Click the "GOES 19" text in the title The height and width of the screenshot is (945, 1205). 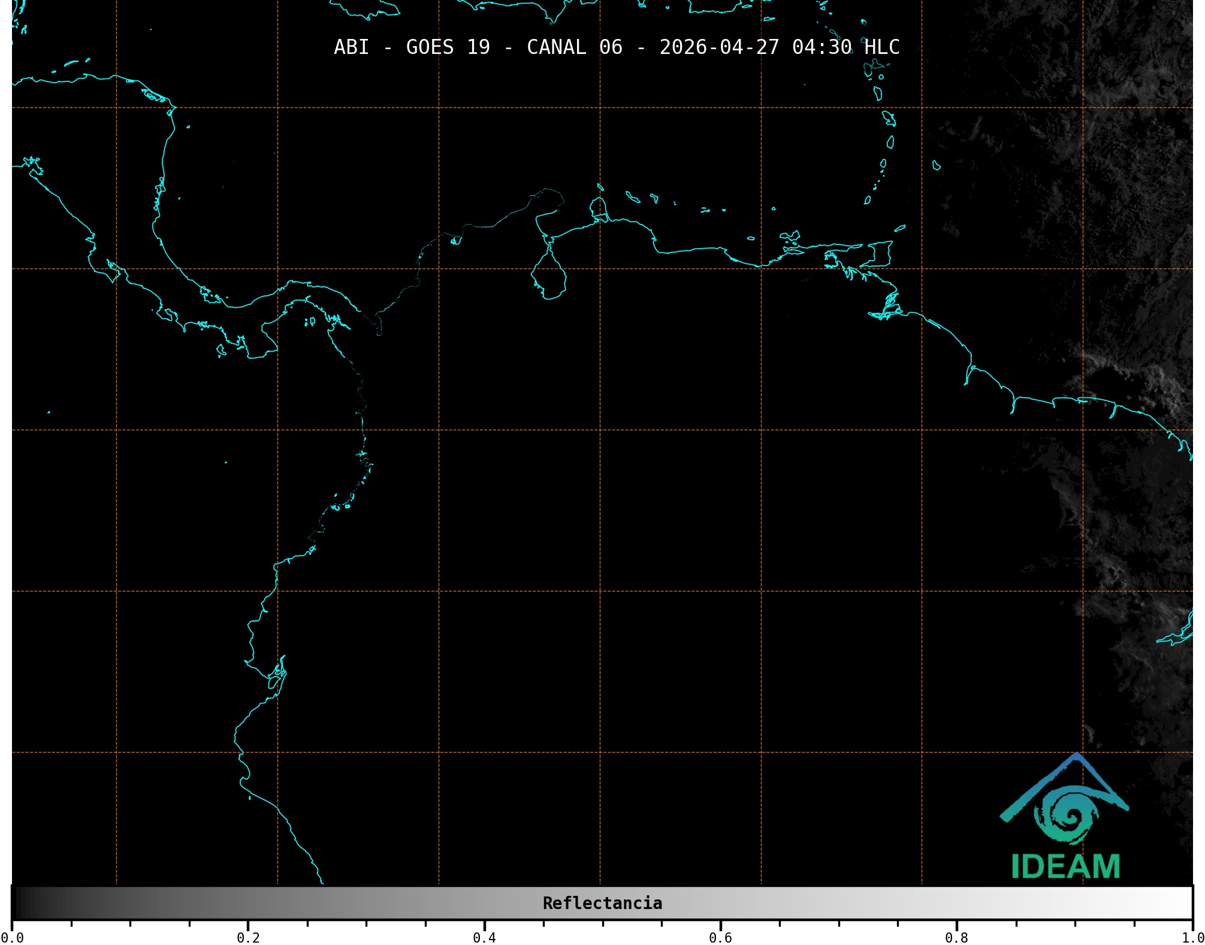click(448, 47)
